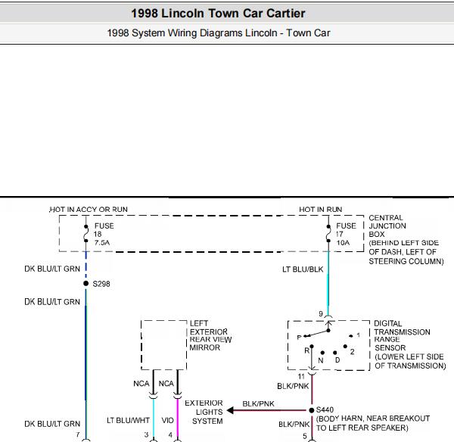The width and height of the screenshot is (454, 442).
Task: Click the 'R' position in the range sensor
Action: [307, 350]
